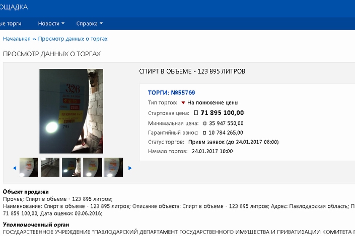Select the first thumbnail in the gallery strip
355x236 pixels.
[x=29, y=167]
